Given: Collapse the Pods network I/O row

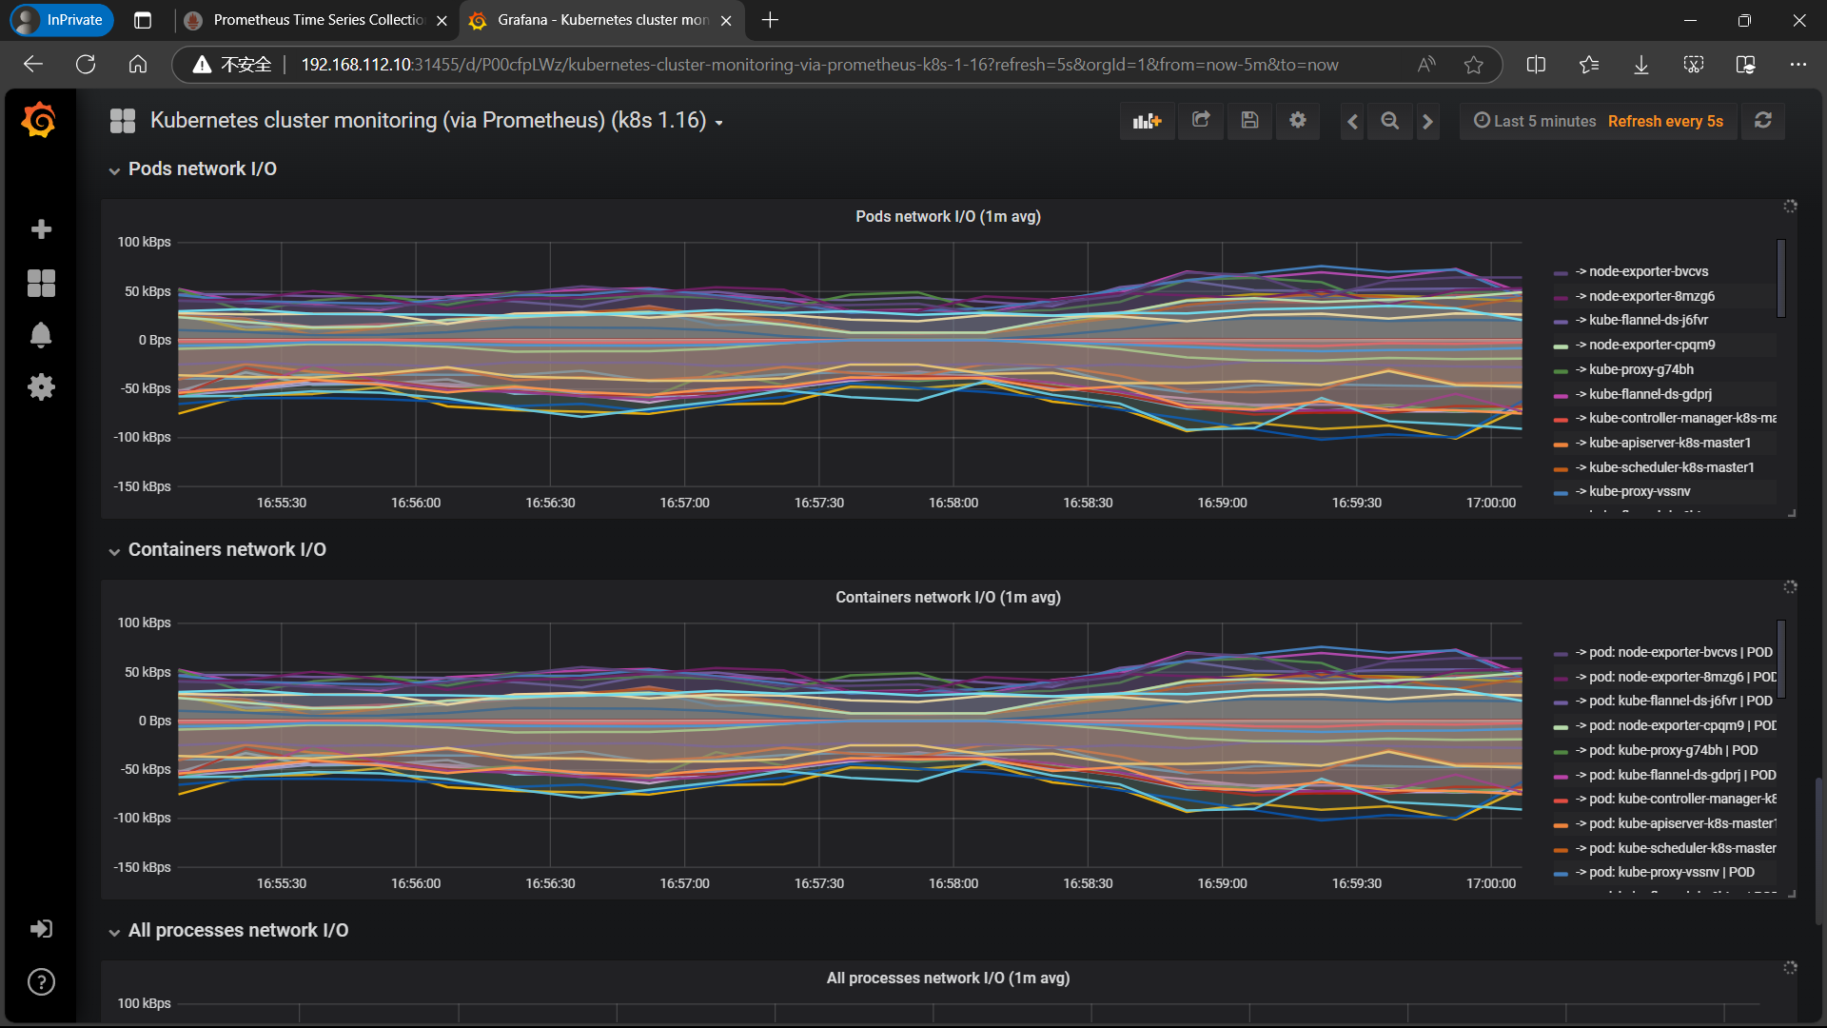Looking at the screenshot, I should tap(202, 169).
